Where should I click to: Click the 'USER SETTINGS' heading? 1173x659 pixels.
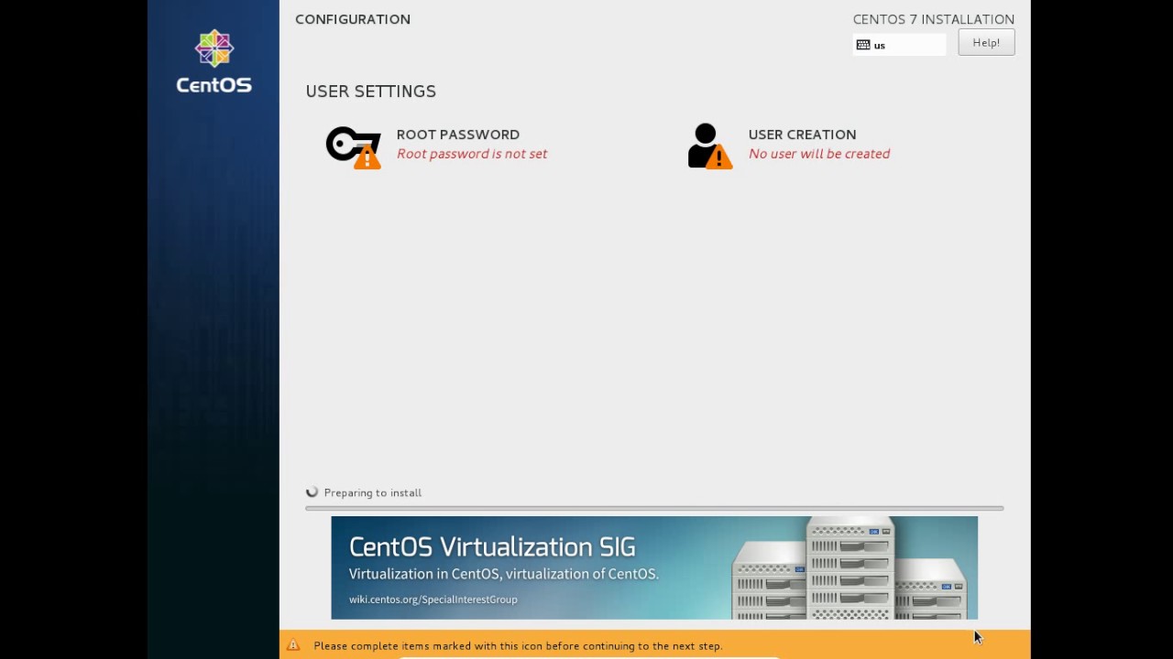(x=370, y=92)
